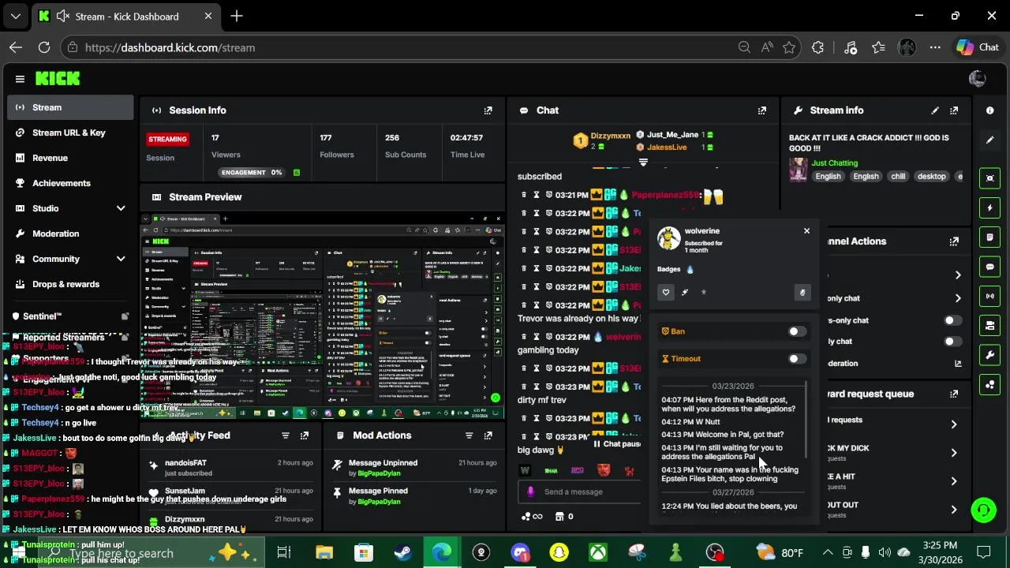Pop out the Channel Actions panel

pyautogui.click(x=954, y=241)
